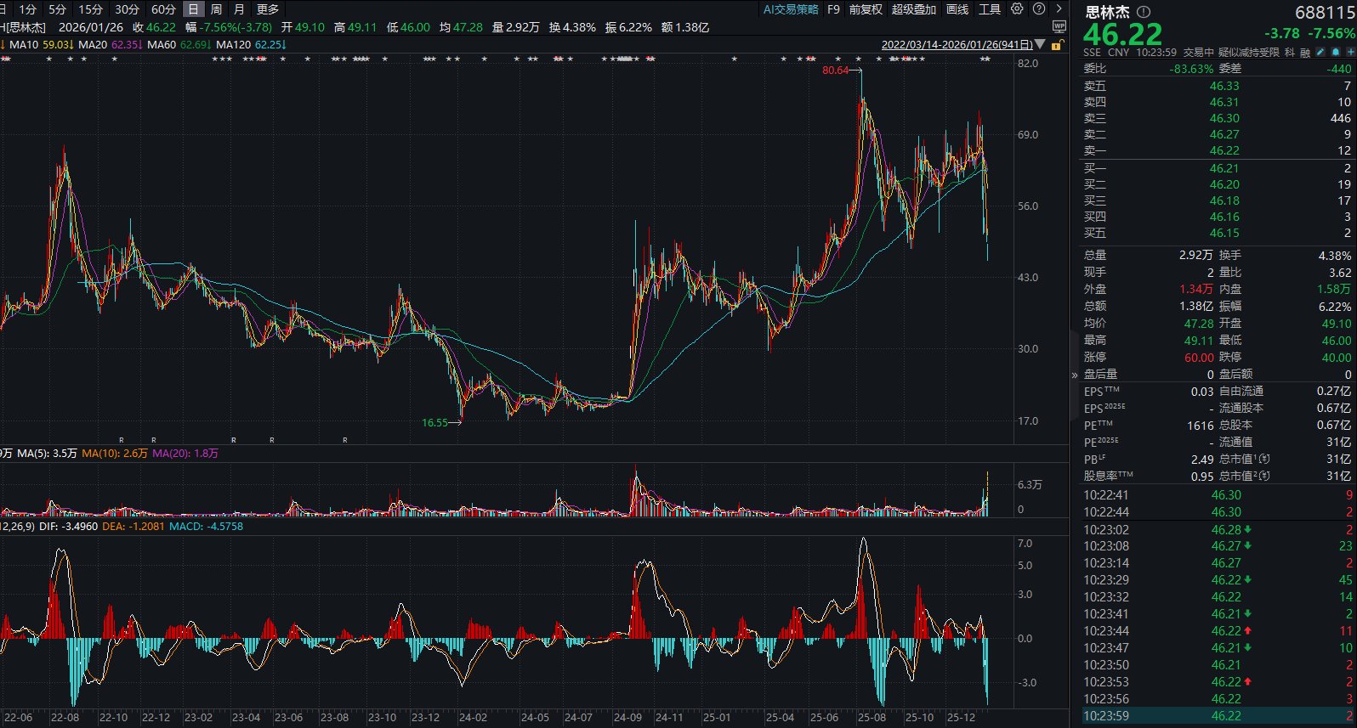Click currency icon beside 总市值2
The image size is (1357, 728).
[1264, 476]
